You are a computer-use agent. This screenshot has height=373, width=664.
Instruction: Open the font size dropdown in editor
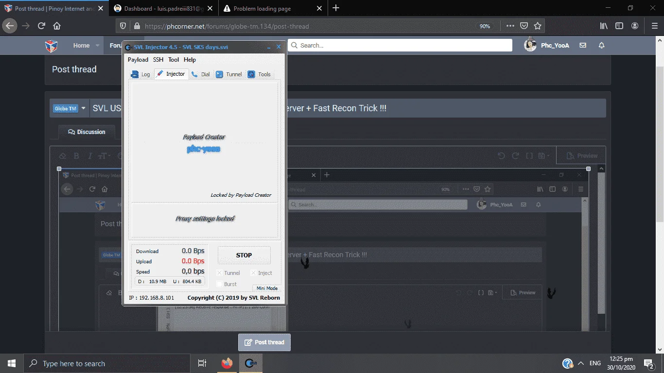[x=104, y=156]
